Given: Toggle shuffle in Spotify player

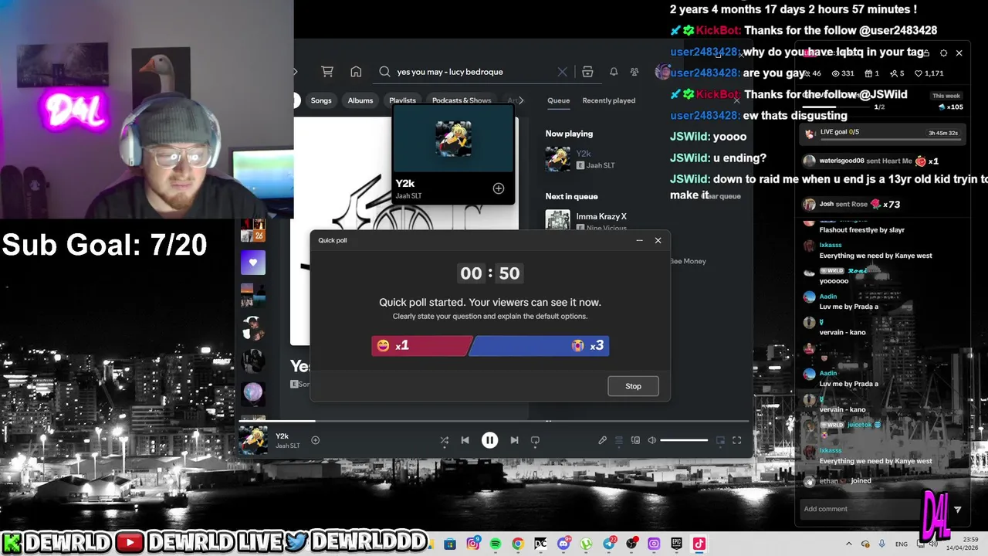Looking at the screenshot, I should (x=444, y=440).
